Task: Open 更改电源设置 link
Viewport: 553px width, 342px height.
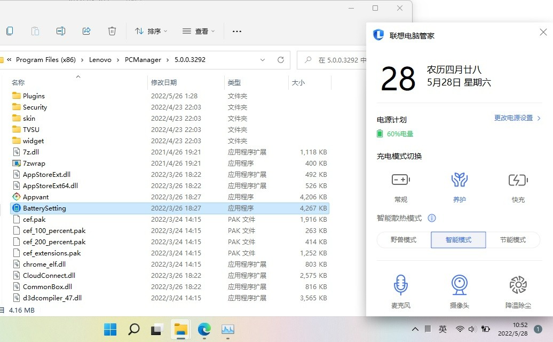Action: tap(517, 118)
